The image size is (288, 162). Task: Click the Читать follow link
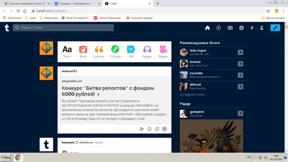(x=98, y=142)
